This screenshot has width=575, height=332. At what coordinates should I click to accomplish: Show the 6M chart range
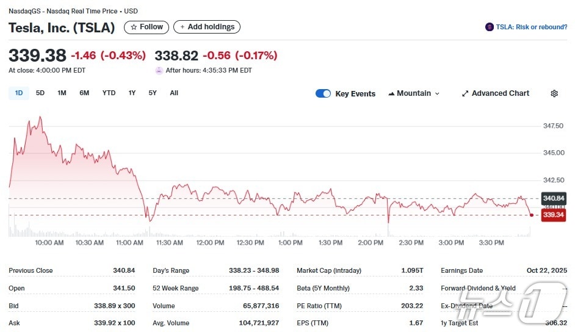[x=84, y=93]
